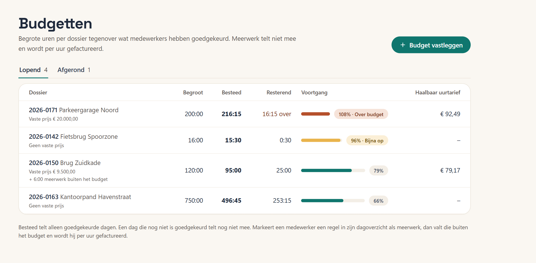Open dossier 2026-0163 Kantoorpand Havenstraat

coord(80,197)
